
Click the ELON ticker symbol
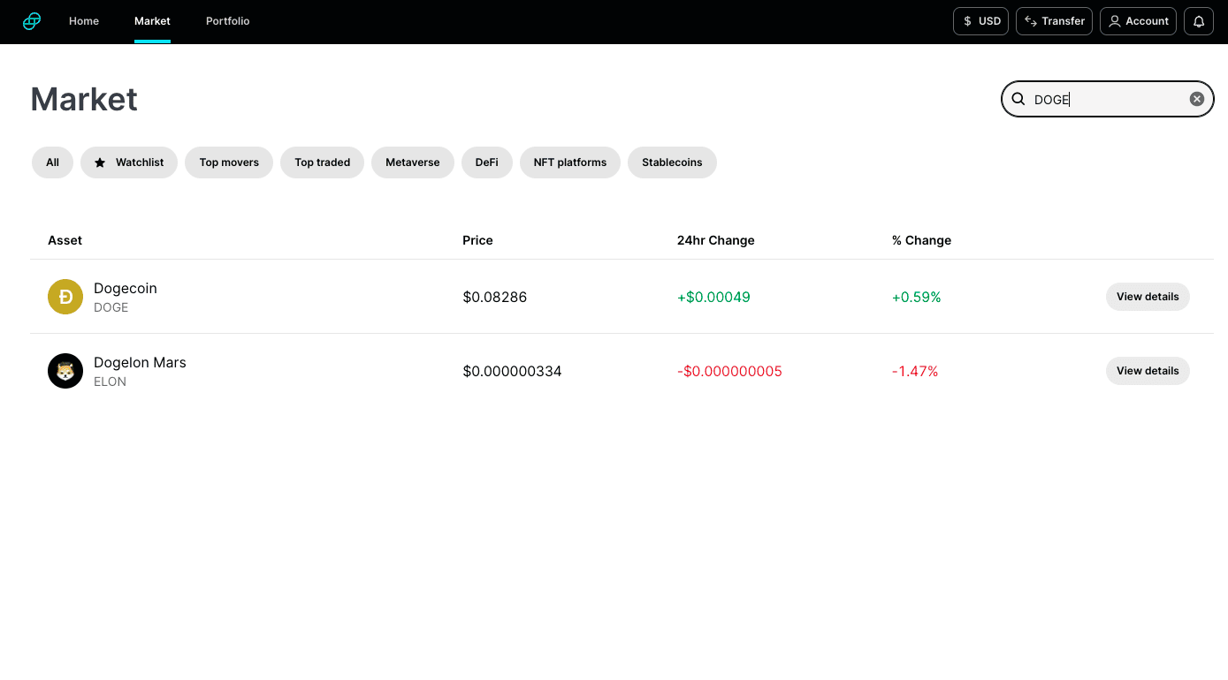[x=110, y=382]
